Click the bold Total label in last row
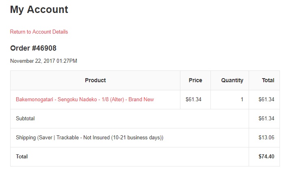Screen dimensions: 284x177 [22, 156]
